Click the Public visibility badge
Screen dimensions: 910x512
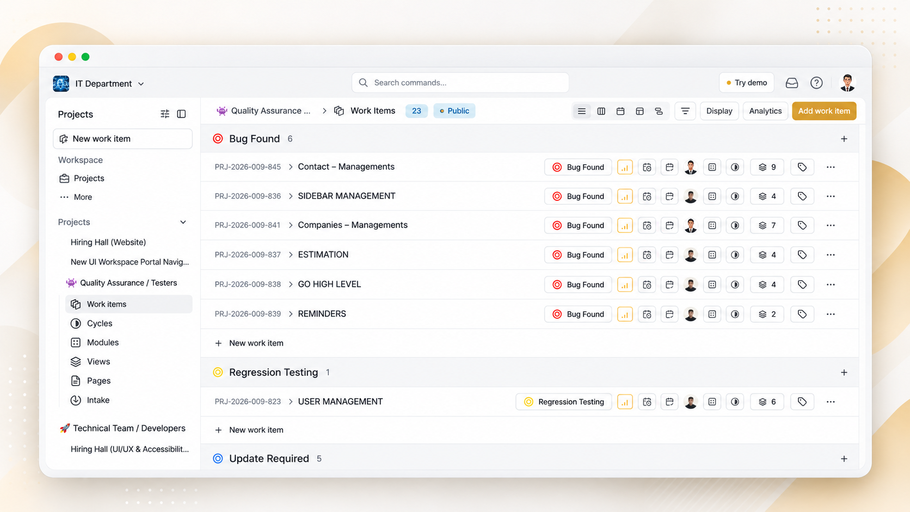tap(454, 111)
